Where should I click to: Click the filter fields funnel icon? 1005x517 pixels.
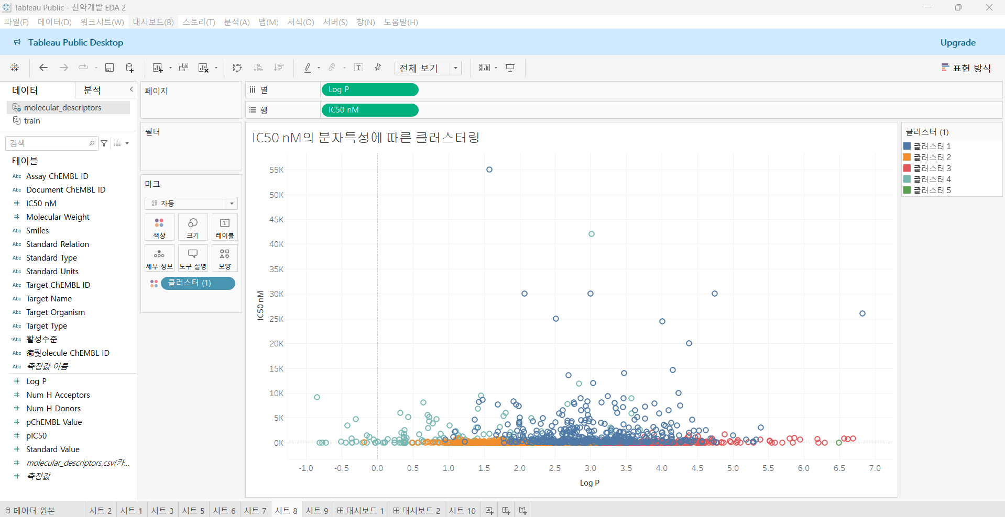(104, 143)
